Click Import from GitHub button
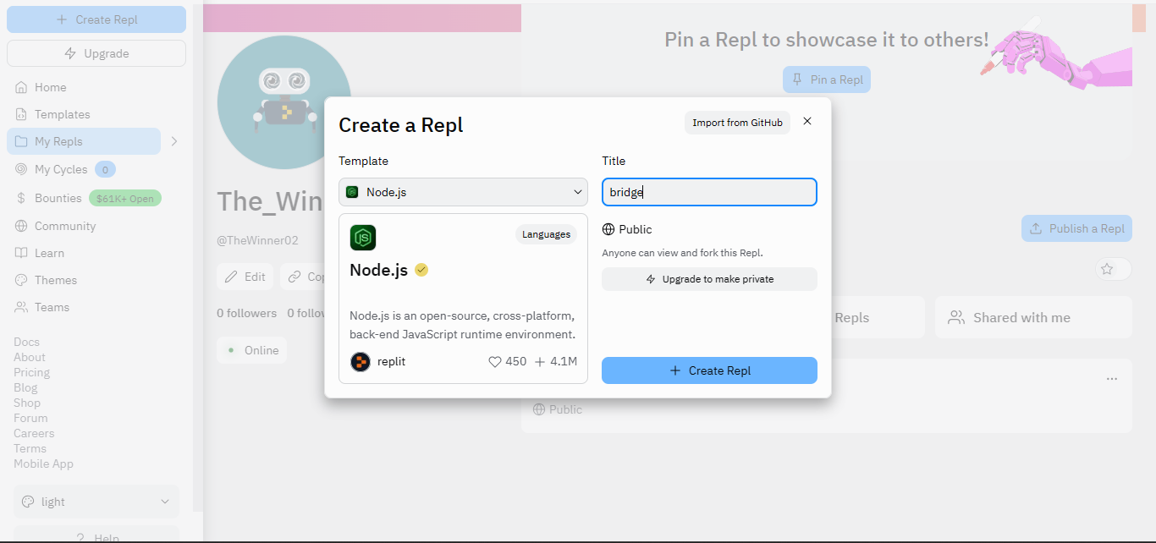Screen dimensions: 1156x543 [x=737, y=123]
